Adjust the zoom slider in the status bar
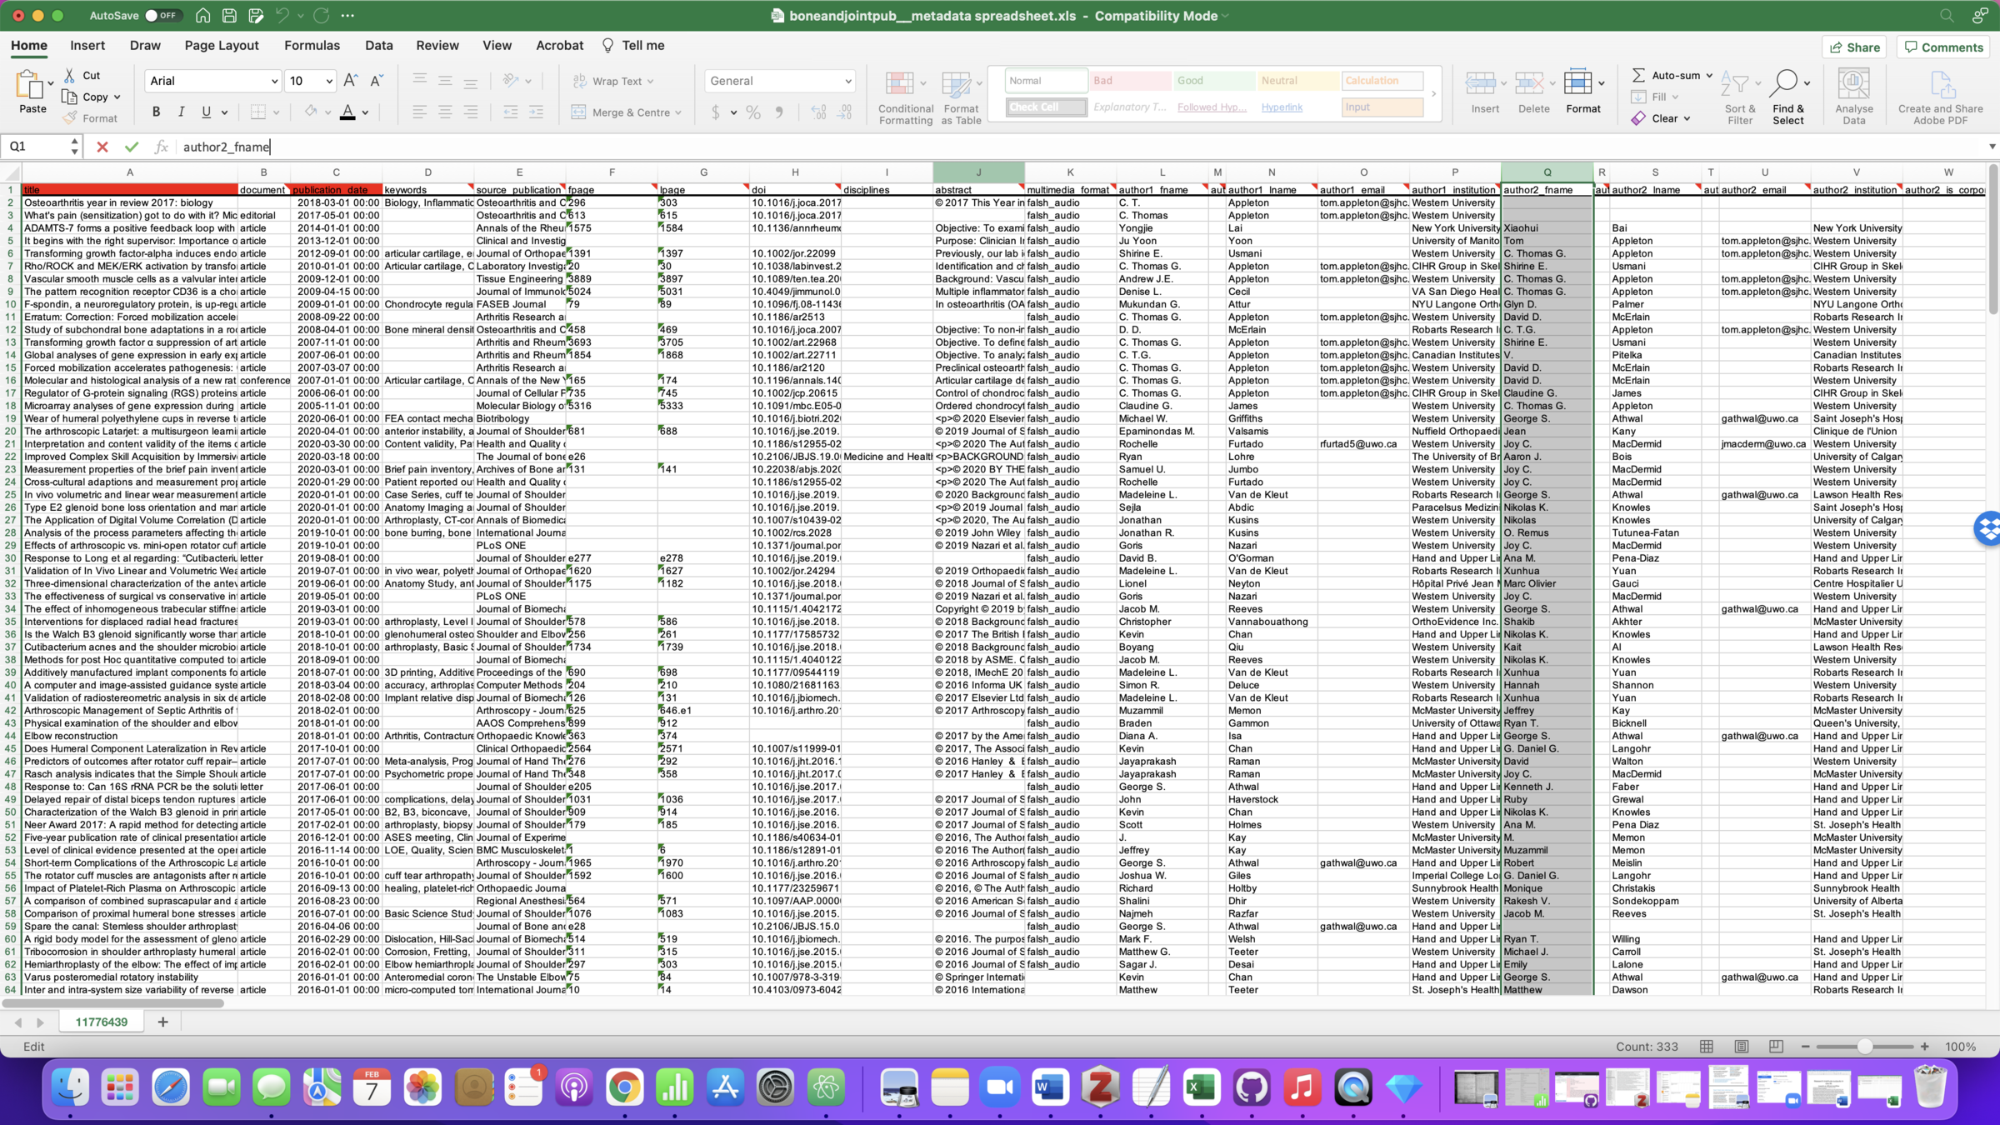Image resolution: width=2000 pixels, height=1125 pixels. pos(1864,1047)
